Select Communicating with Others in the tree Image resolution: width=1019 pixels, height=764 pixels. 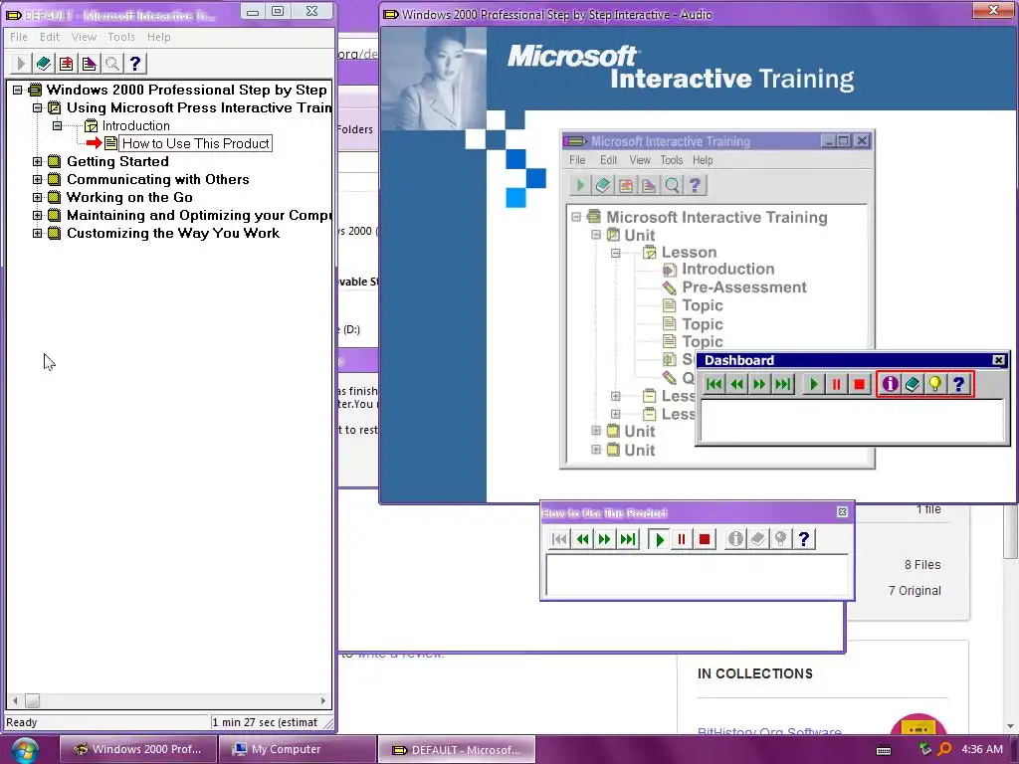158,179
